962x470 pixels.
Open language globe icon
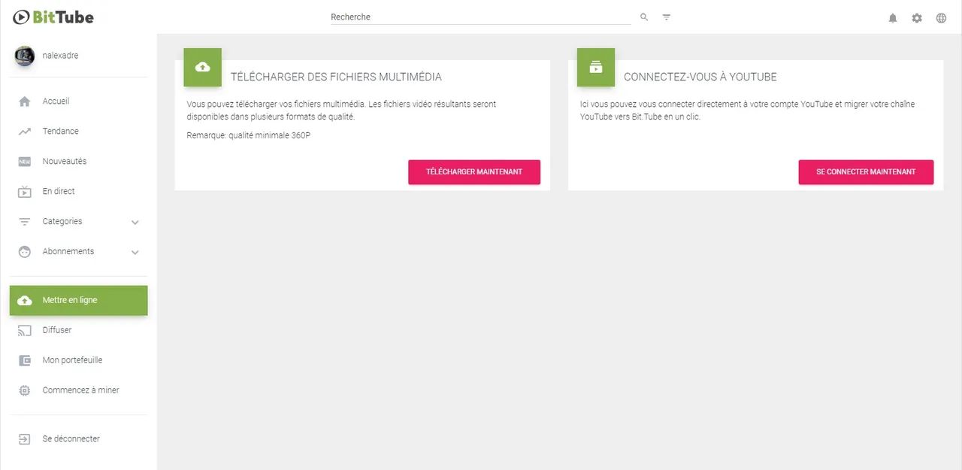(941, 17)
